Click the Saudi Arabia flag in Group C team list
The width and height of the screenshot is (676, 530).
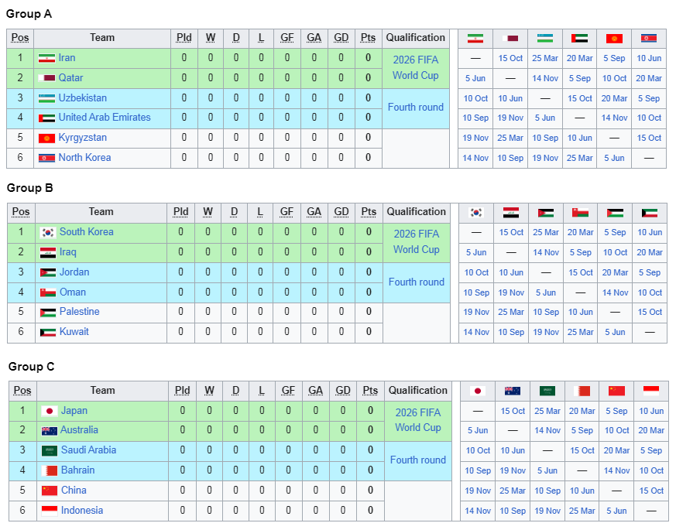(x=49, y=451)
